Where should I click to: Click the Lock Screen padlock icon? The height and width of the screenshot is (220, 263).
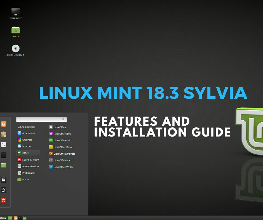pyautogui.click(x=4, y=180)
